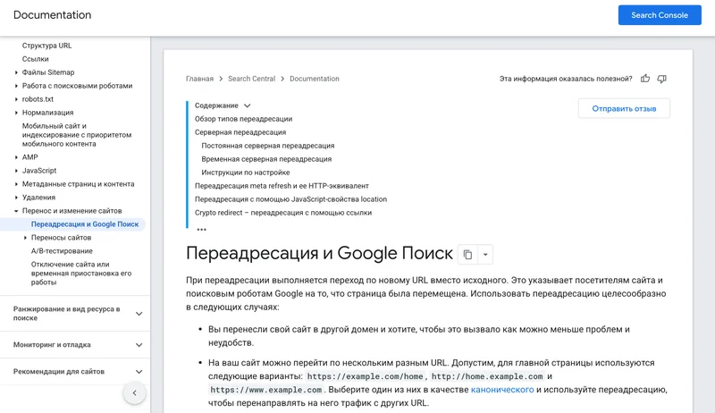Click the Documentation header title

tap(52, 14)
